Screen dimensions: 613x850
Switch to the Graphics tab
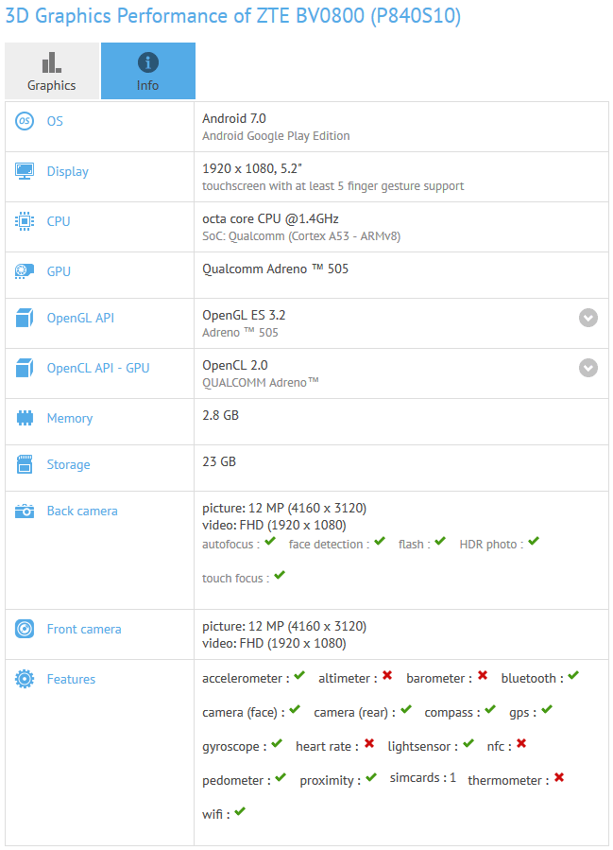pyautogui.click(x=52, y=72)
